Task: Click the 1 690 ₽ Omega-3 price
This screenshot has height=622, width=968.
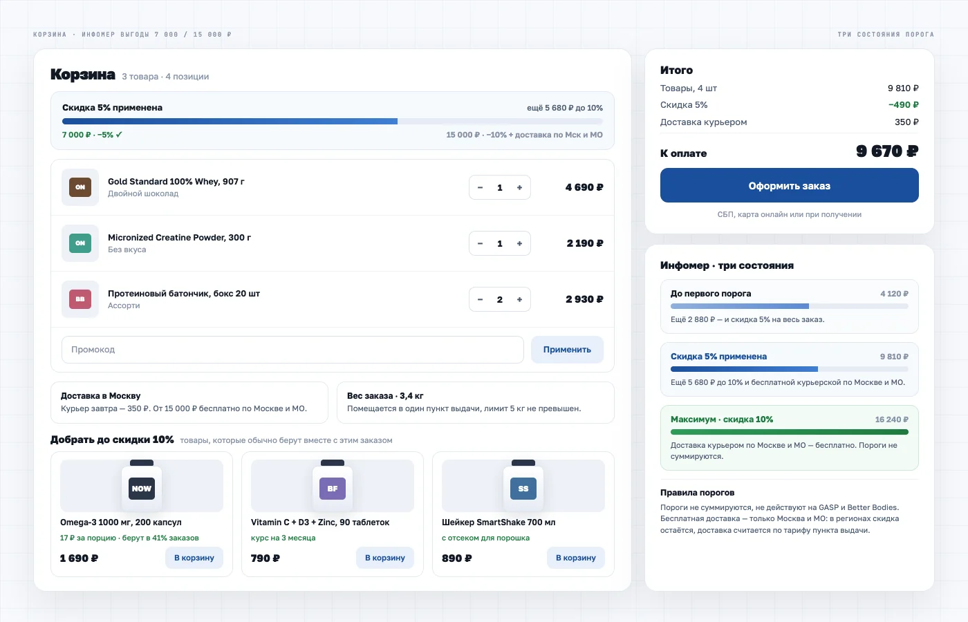Action: pos(79,558)
